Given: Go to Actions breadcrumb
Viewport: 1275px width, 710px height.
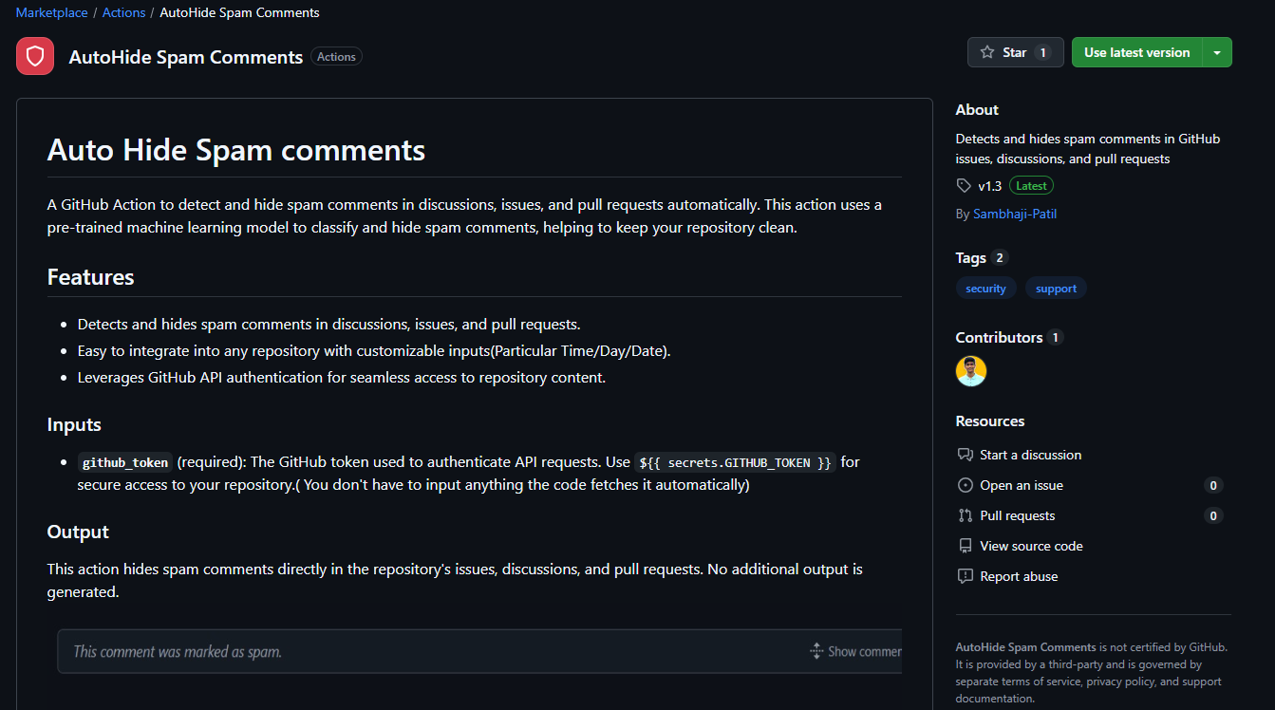Looking at the screenshot, I should [x=124, y=12].
